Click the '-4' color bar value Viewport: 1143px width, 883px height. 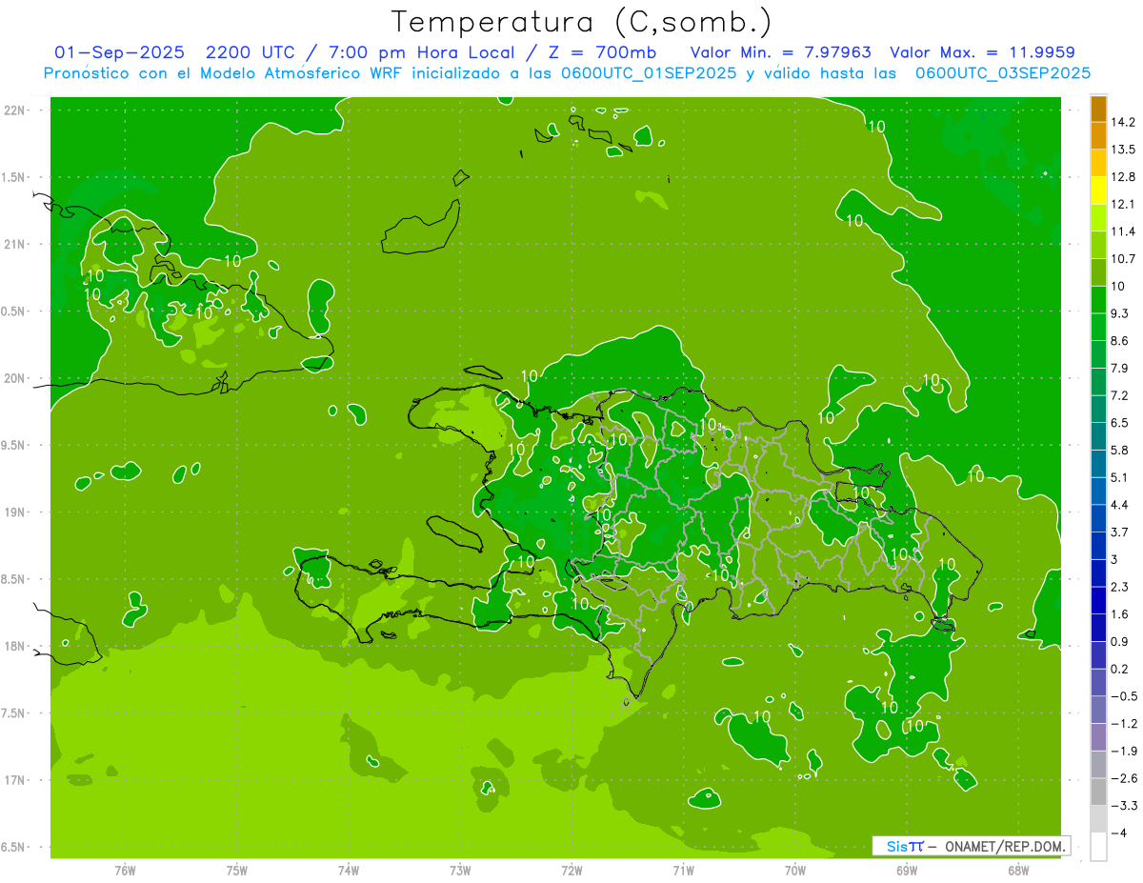[x=1119, y=833]
